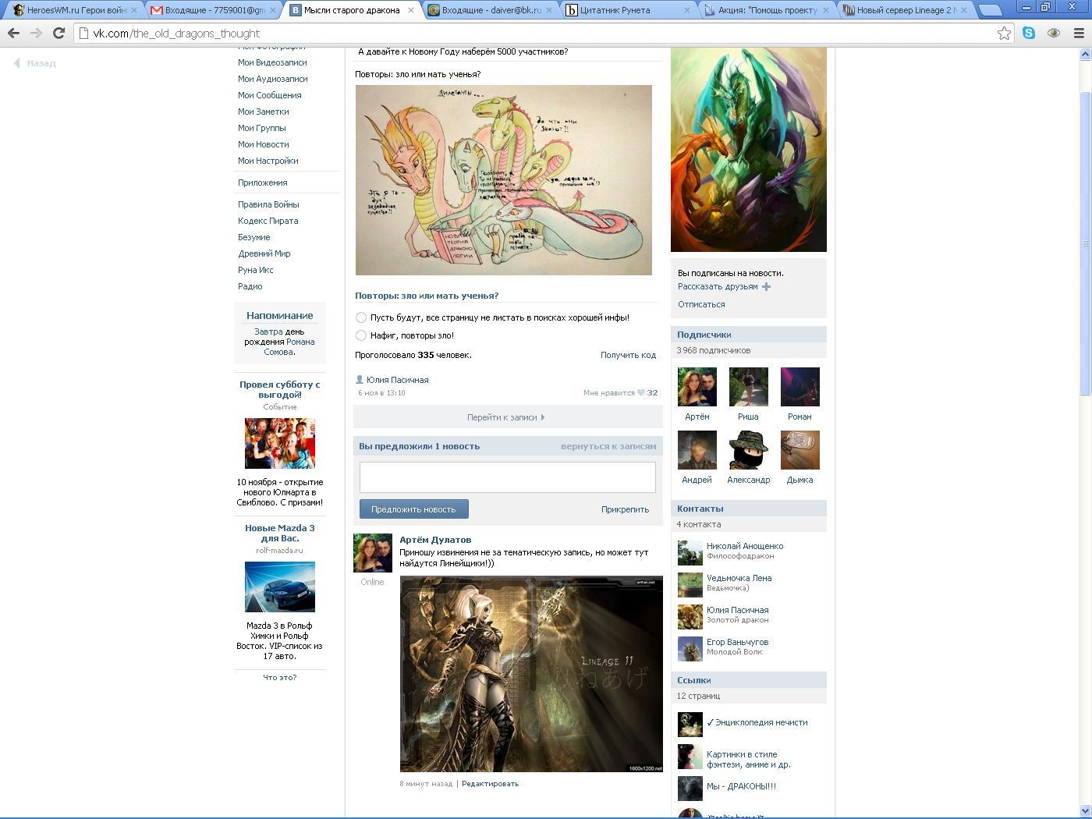Viewport: 1092px width, 819px height.
Task: Open Радио link in sidebar
Action: [x=250, y=286]
